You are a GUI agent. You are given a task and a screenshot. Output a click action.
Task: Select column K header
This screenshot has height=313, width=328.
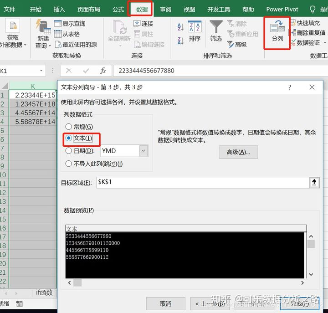33,86
